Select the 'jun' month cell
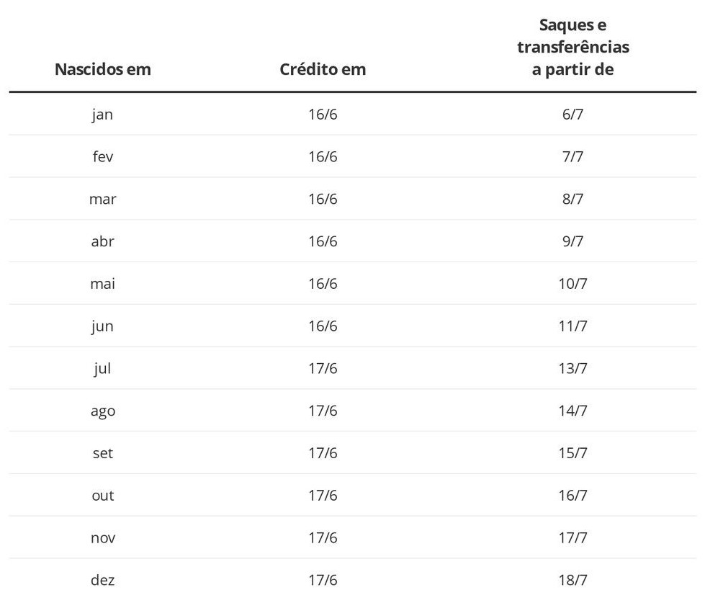This screenshot has height=603, width=705. [103, 326]
